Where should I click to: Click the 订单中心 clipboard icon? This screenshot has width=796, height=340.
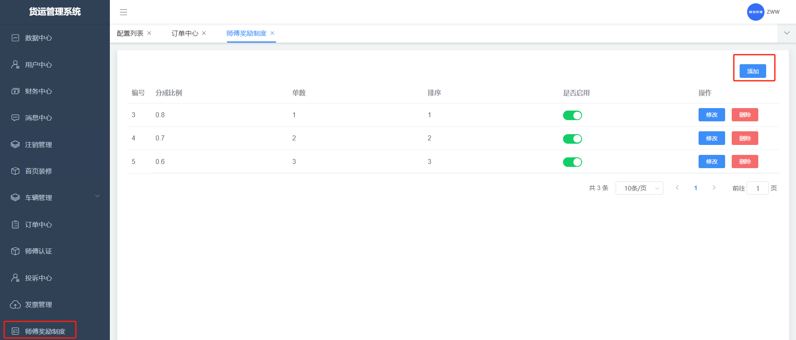coord(15,224)
